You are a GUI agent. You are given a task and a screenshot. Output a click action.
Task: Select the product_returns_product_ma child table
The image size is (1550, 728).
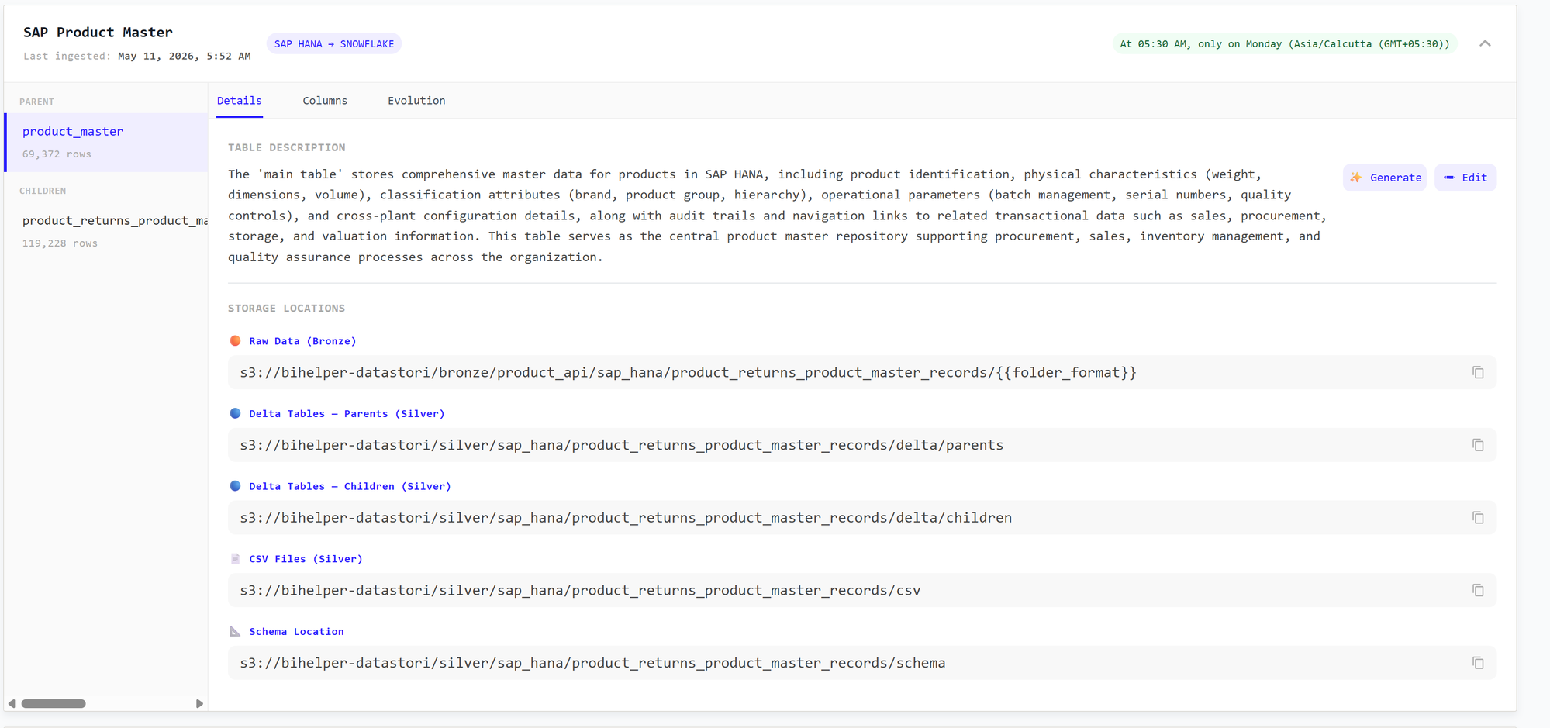pos(106,231)
